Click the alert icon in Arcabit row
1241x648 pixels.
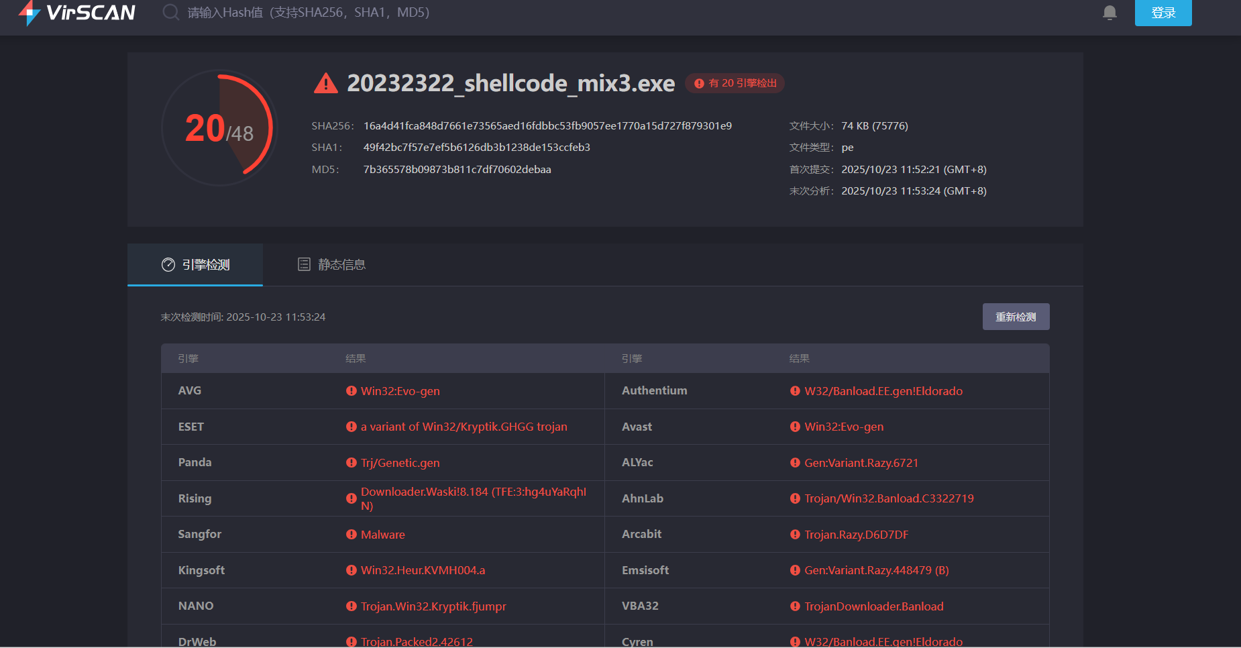795,535
